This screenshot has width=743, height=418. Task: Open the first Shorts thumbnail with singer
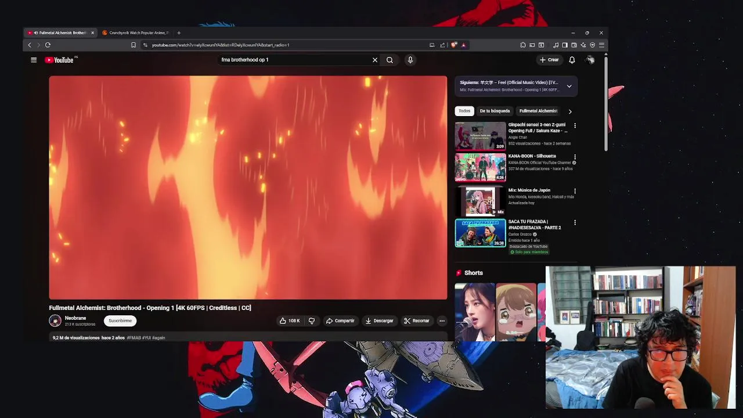474,312
